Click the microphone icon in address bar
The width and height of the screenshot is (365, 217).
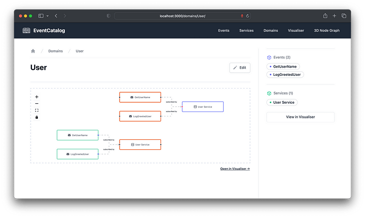(242, 16)
